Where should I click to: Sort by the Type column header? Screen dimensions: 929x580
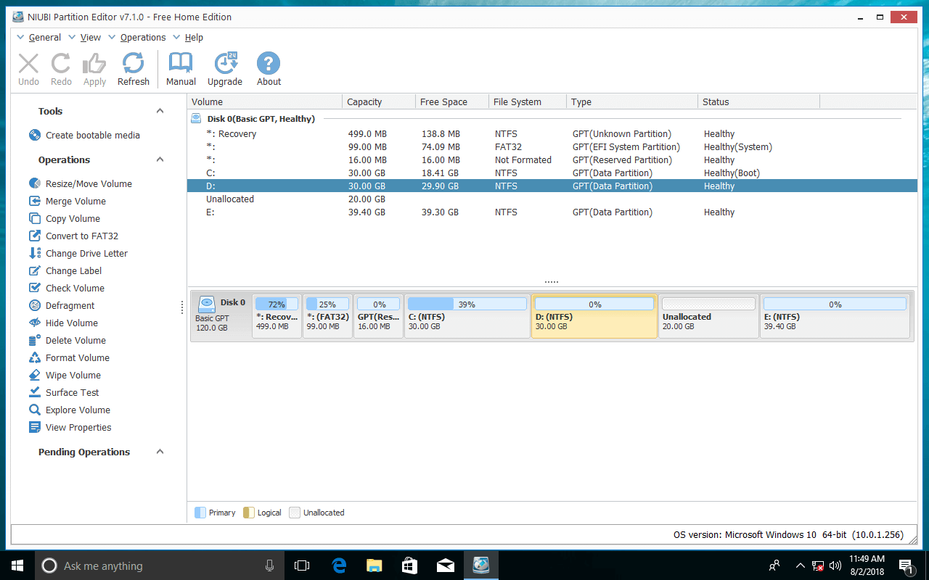[632, 101]
